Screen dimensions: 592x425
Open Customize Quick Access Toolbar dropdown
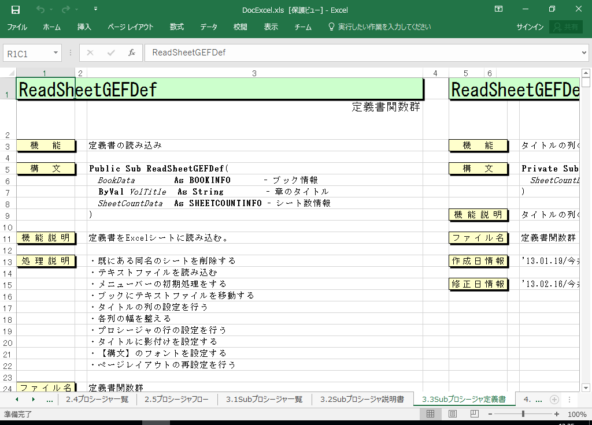95,9
